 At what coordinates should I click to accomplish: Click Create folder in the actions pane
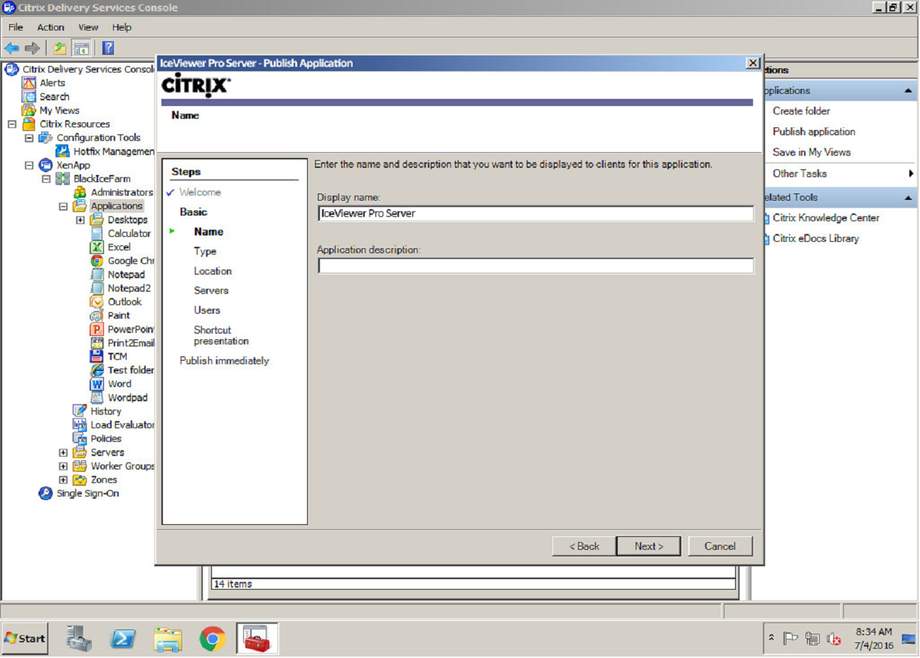click(x=801, y=111)
